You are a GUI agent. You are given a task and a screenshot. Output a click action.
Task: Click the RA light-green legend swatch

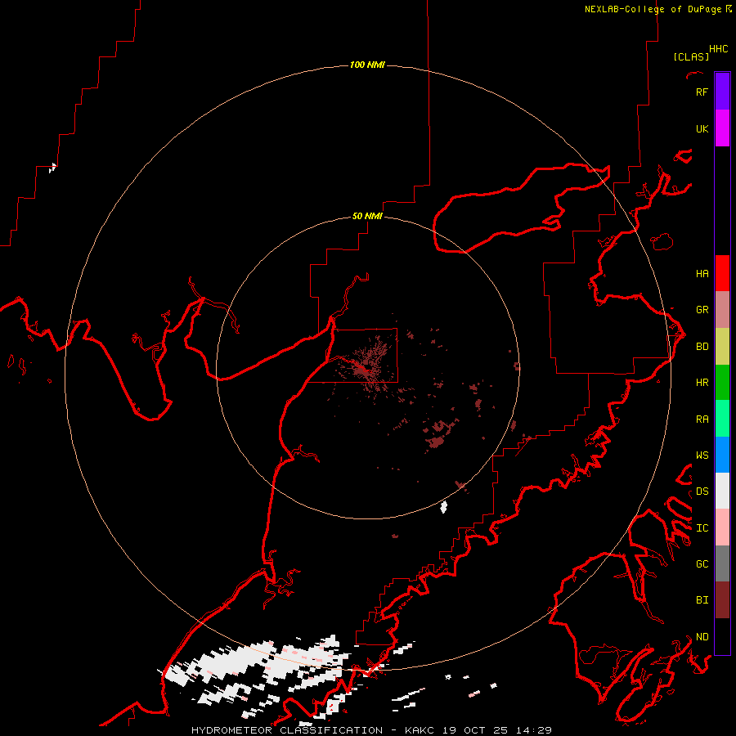[x=722, y=419]
